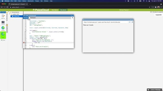Image resolution: width=163 pixels, height=91 pixels.
Task: Click the Upgrade button
Action: pos(158,15)
